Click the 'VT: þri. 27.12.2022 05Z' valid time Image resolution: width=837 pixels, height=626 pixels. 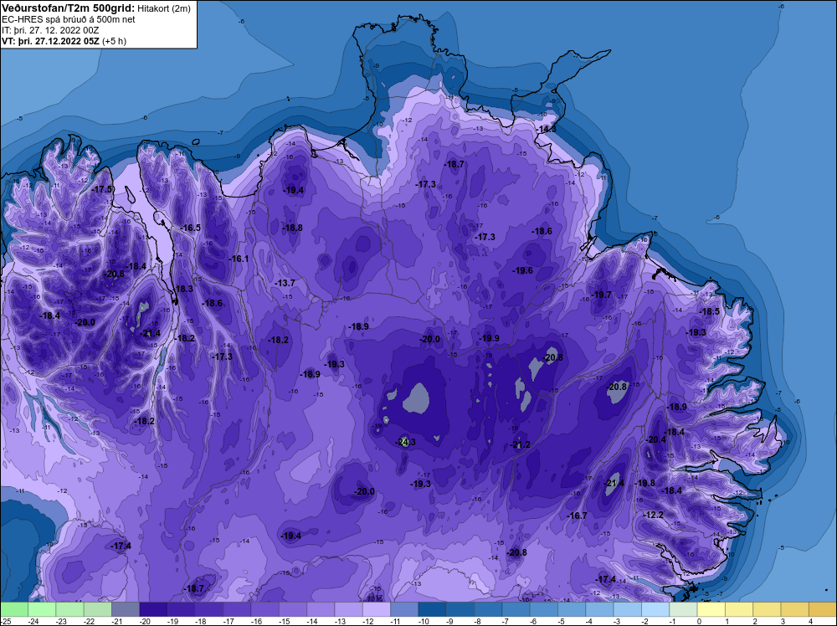coord(50,41)
